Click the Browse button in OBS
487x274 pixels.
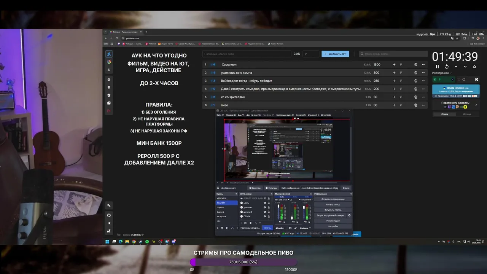(346, 188)
